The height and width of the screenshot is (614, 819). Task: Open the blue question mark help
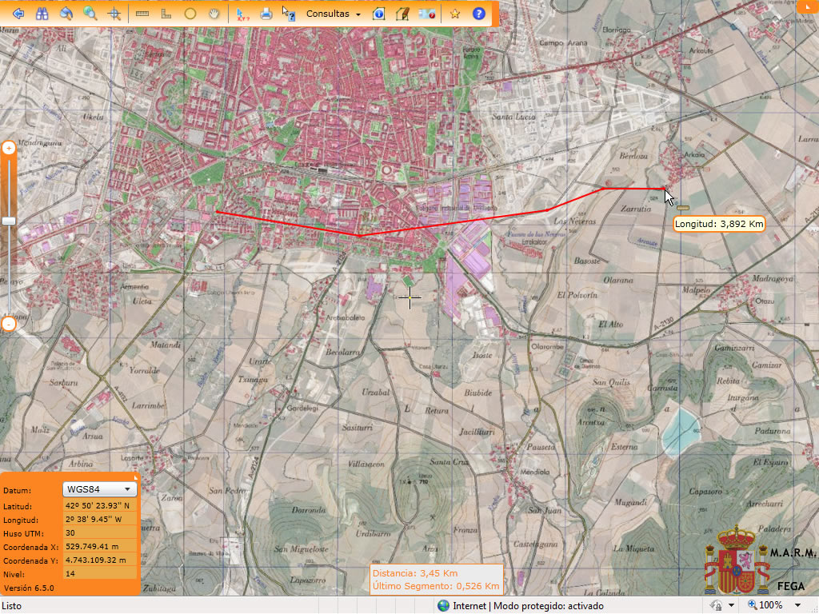click(479, 14)
